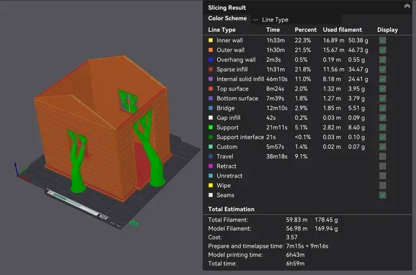The width and height of the screenshot is (416, 275).
Task: Disable Support interface display checkbox
Action: click(382, 137)
